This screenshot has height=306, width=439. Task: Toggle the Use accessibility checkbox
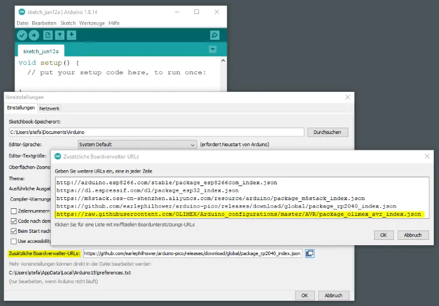point(13,241)
